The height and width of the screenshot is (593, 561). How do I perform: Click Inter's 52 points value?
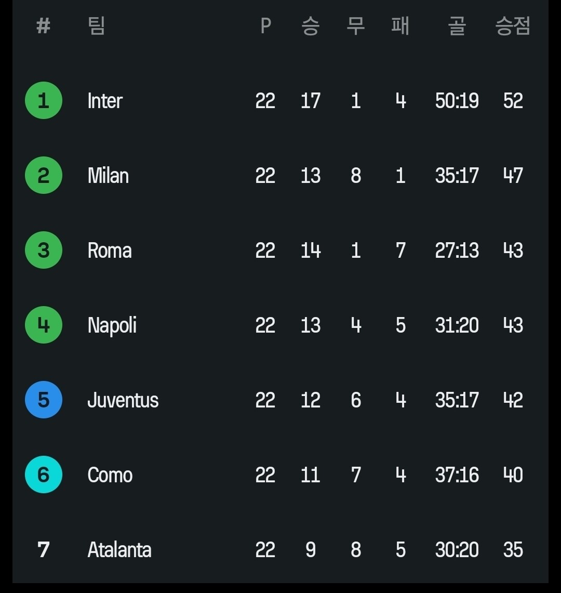tap(513, 101)
